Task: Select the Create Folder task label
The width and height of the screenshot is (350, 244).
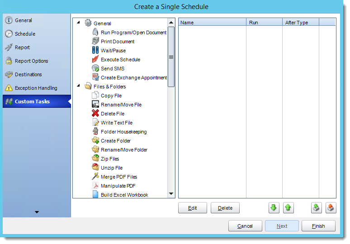Action: pos(116,141)
